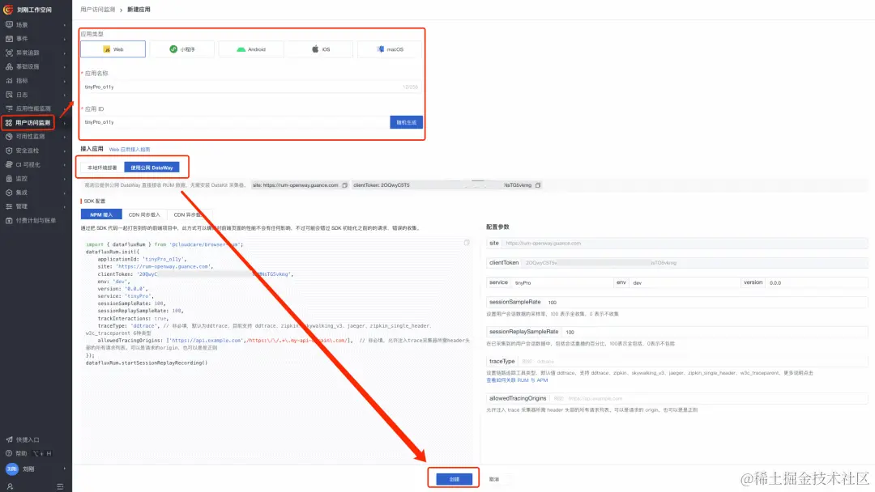Screen dimensions: 875x492
Task: Switch to 本地环境部署 option
Action: click(x=102, y=168)
